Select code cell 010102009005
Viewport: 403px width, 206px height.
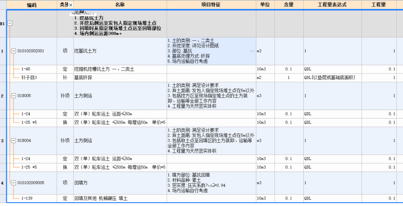pyautogui.click(x=31, y=183)
